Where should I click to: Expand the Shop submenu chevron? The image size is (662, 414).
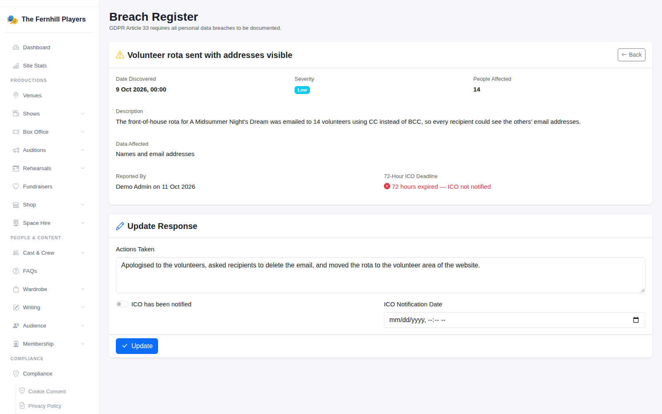[83, 205]
